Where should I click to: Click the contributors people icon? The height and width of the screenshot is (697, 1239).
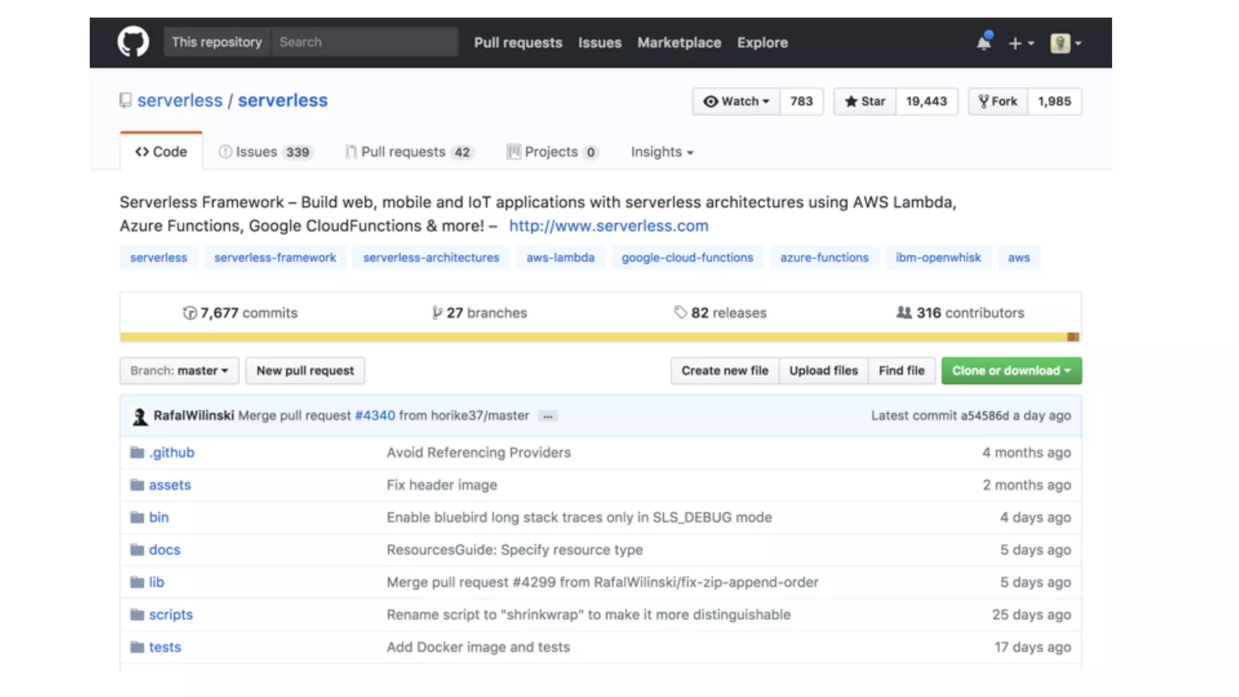tap(904, 312)
